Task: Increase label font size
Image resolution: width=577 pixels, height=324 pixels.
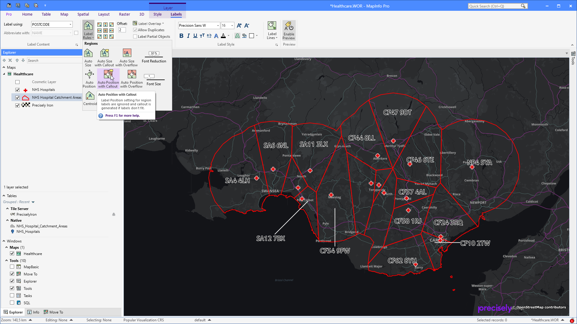Action: coord(239,25)
